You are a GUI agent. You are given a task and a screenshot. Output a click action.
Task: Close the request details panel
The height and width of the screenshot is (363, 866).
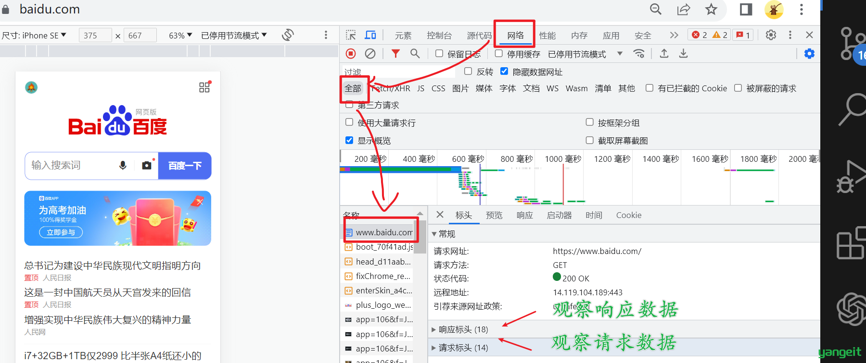(x=440, y=215)
